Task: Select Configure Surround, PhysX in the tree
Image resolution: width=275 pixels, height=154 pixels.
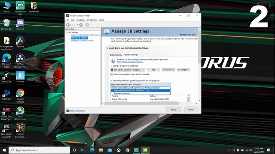Action: pos(82,41)
